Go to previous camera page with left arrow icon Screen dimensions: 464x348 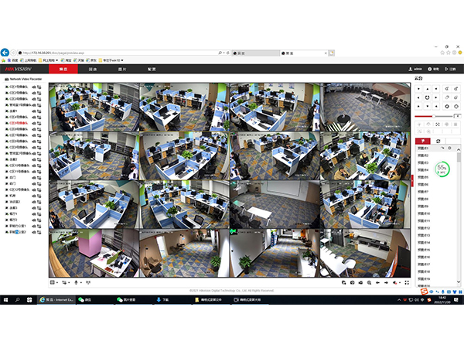click(x=377, y=282)
